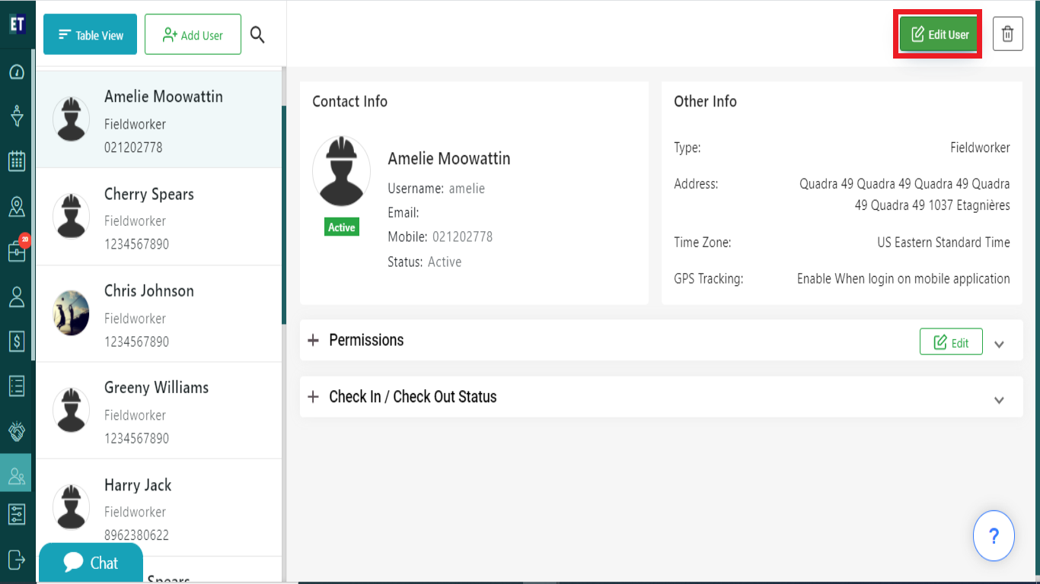Click the plus icon beside Permissions

313,340
